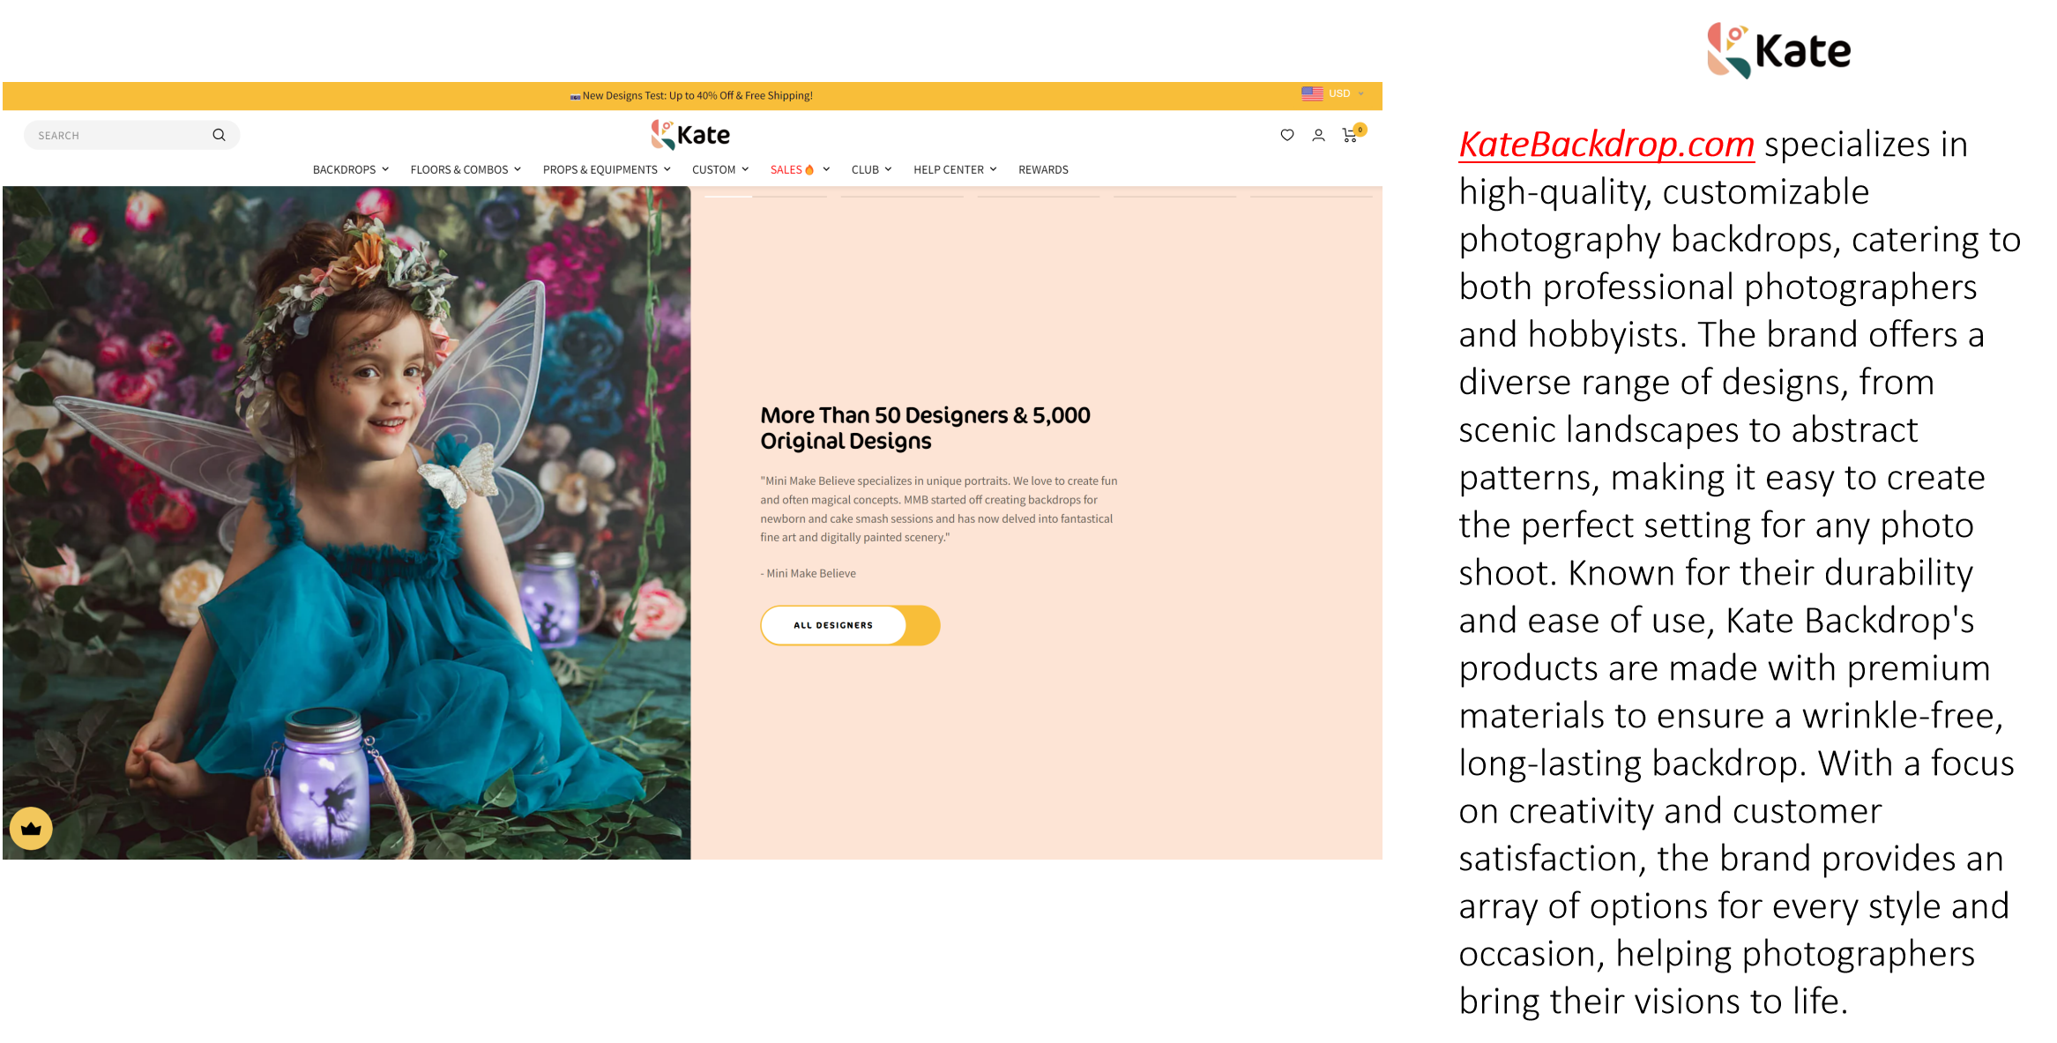This screenshot has height=1043, width=2057.
Task: Open the shopping cart icon
Action: [x=1349, y=135]
